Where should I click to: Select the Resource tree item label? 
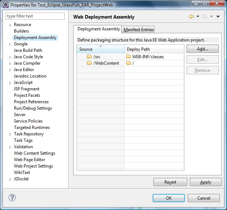[x=23, y=25]
